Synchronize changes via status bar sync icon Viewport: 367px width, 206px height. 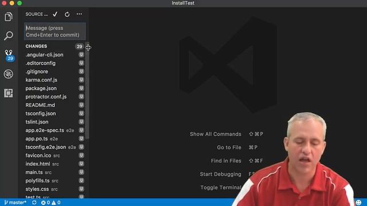34,203
